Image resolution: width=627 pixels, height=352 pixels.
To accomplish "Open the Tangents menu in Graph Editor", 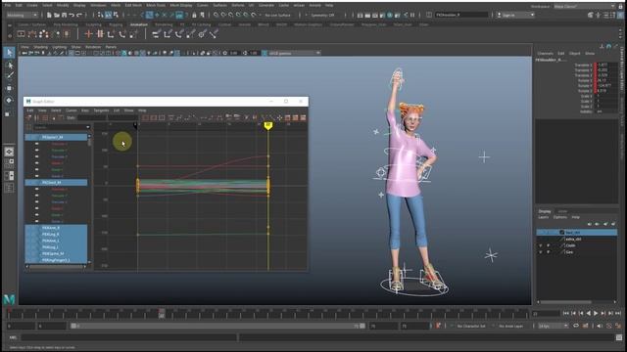I will (101, 110).
